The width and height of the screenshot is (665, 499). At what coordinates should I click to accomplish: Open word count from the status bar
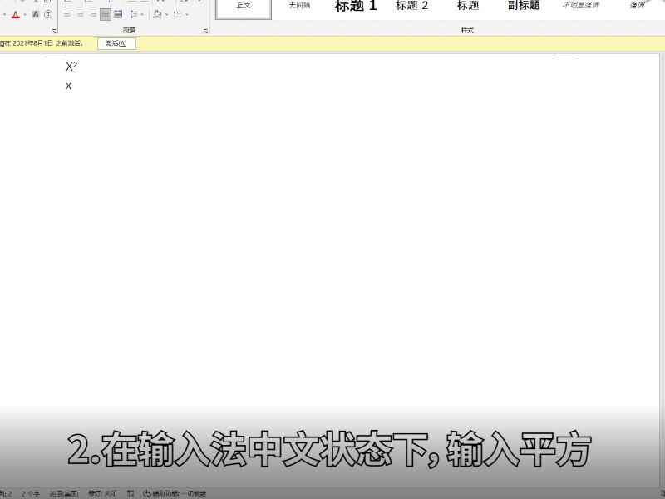pos(27,492)
